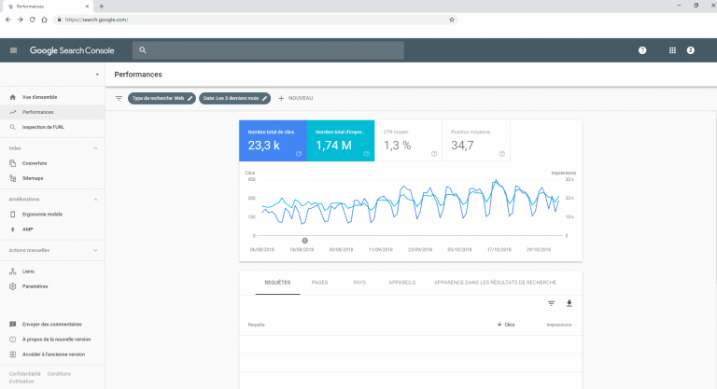Screen dimensions: 717x389
Task: Open Apparence dans les résultats de recherche tab
Action: tap(495, 283)
